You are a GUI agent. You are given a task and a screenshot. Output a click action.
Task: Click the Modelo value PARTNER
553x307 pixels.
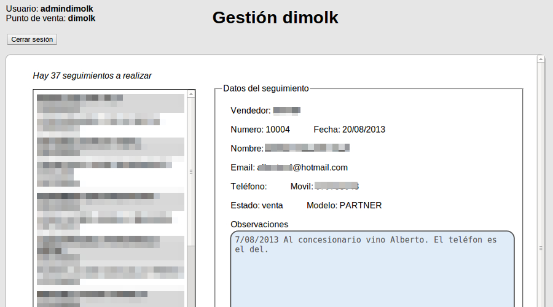click(360, 205)
